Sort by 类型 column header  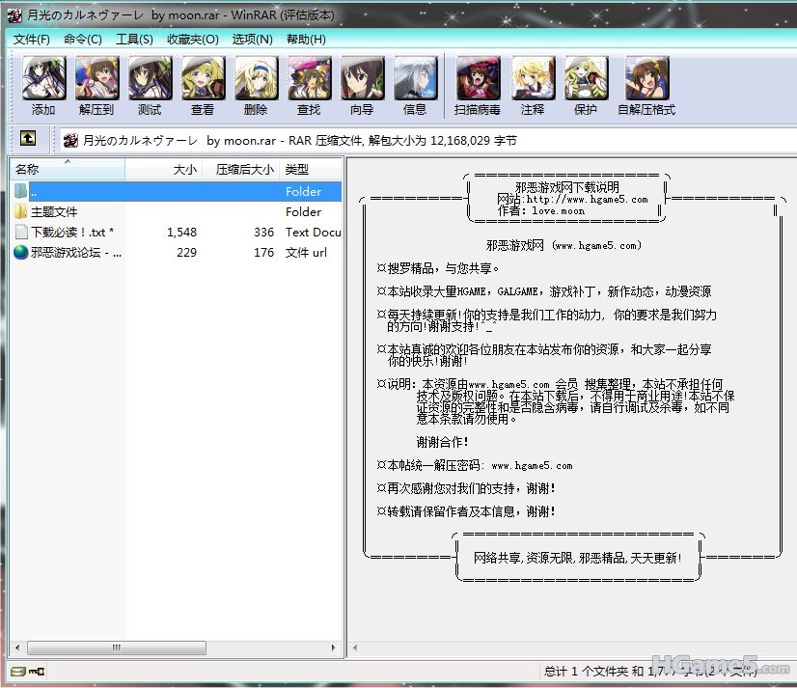coord(311,169)
